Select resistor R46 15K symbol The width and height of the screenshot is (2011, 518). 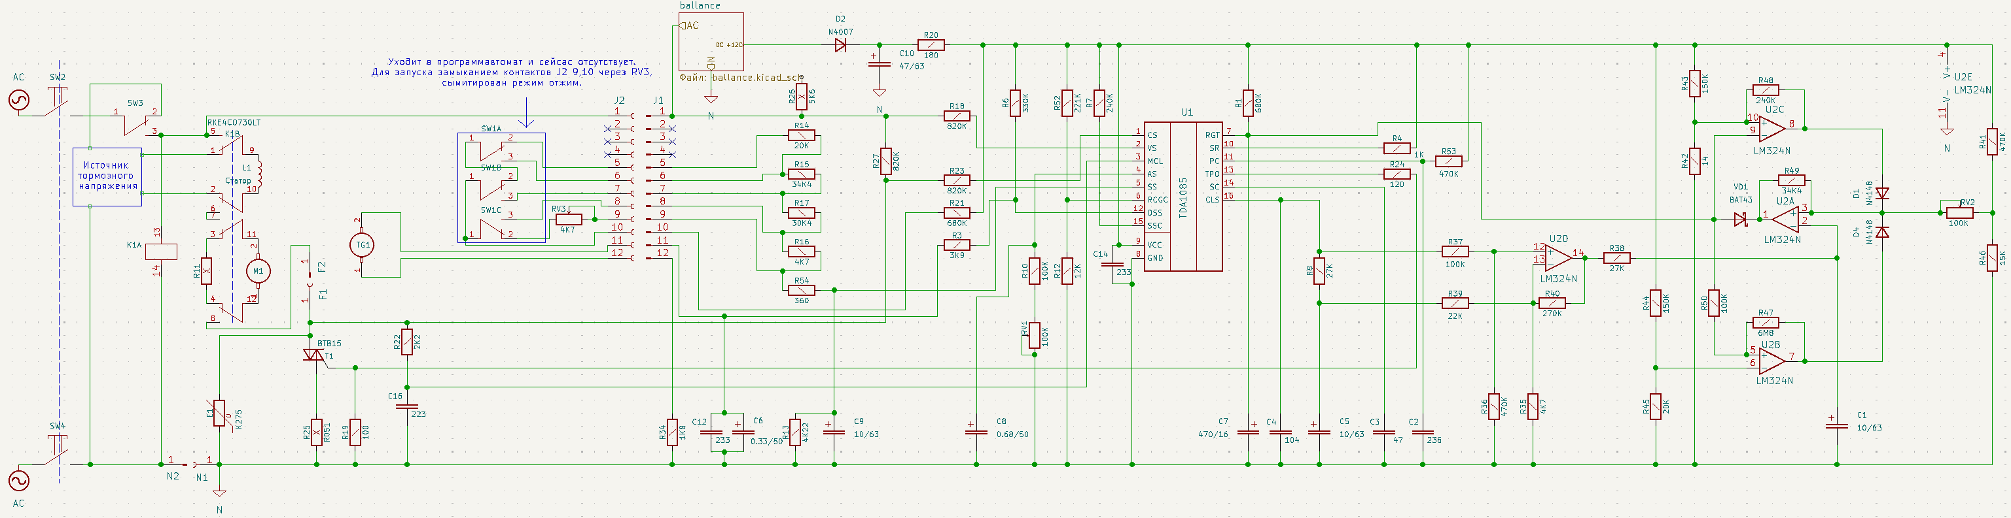click(1991, 258)
